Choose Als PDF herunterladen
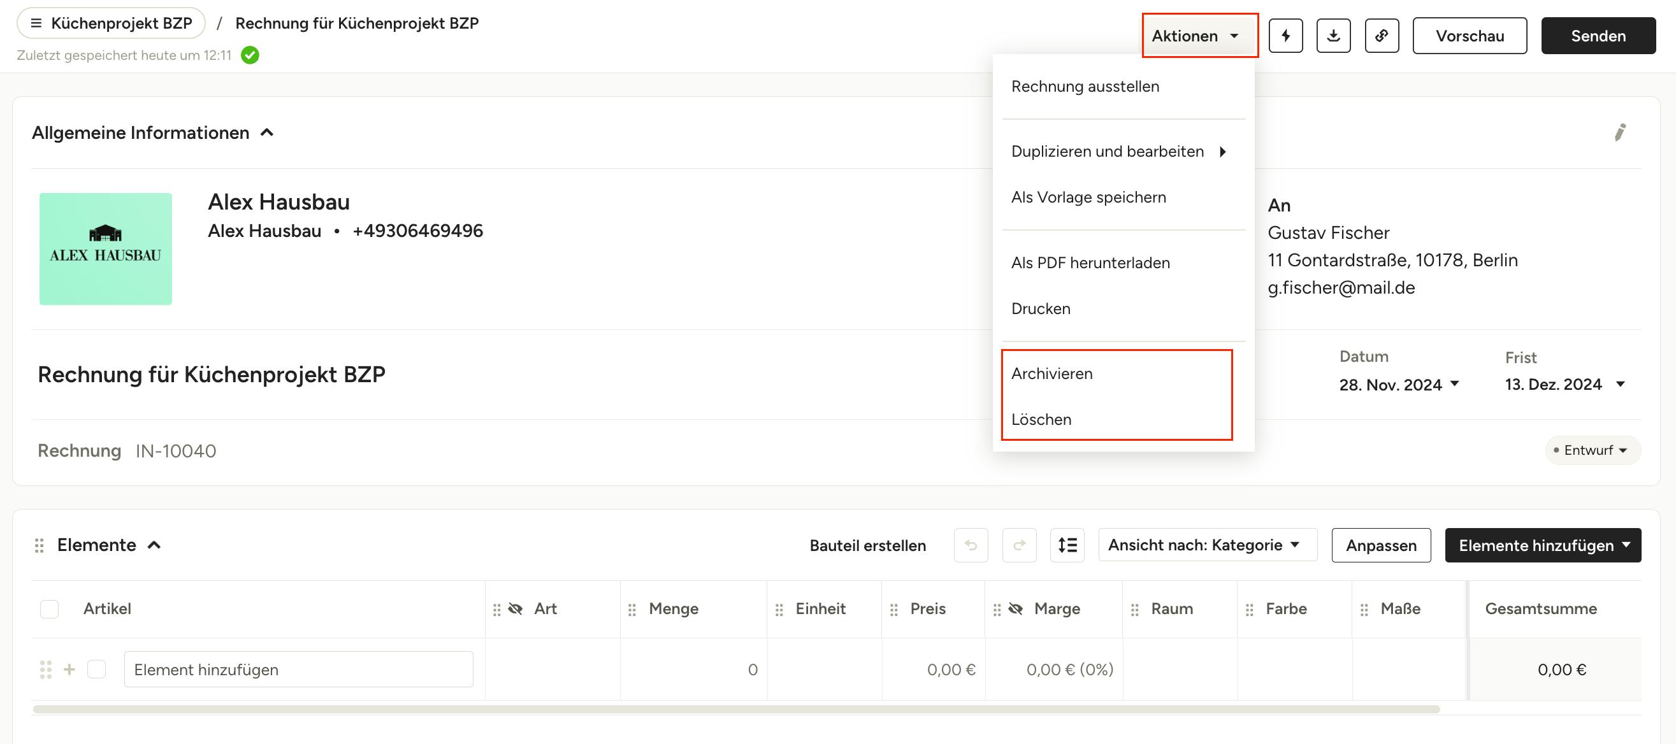 coord(1123,262)
